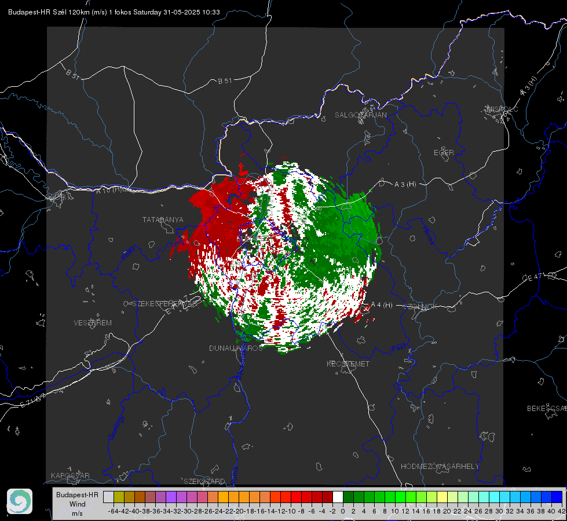Click the 'Heves' county label
567x521 pixels.
[428, 234]
